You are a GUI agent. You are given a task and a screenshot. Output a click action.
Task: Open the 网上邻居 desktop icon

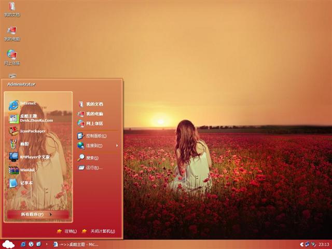(12, 58)
